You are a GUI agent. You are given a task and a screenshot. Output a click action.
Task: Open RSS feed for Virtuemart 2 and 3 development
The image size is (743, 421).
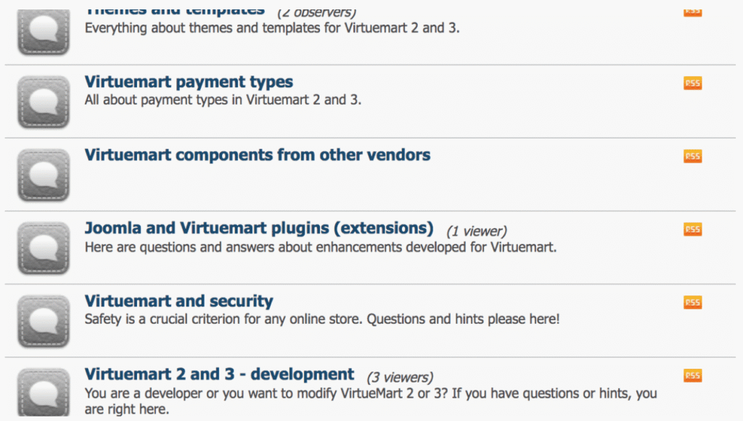point(692,375)
